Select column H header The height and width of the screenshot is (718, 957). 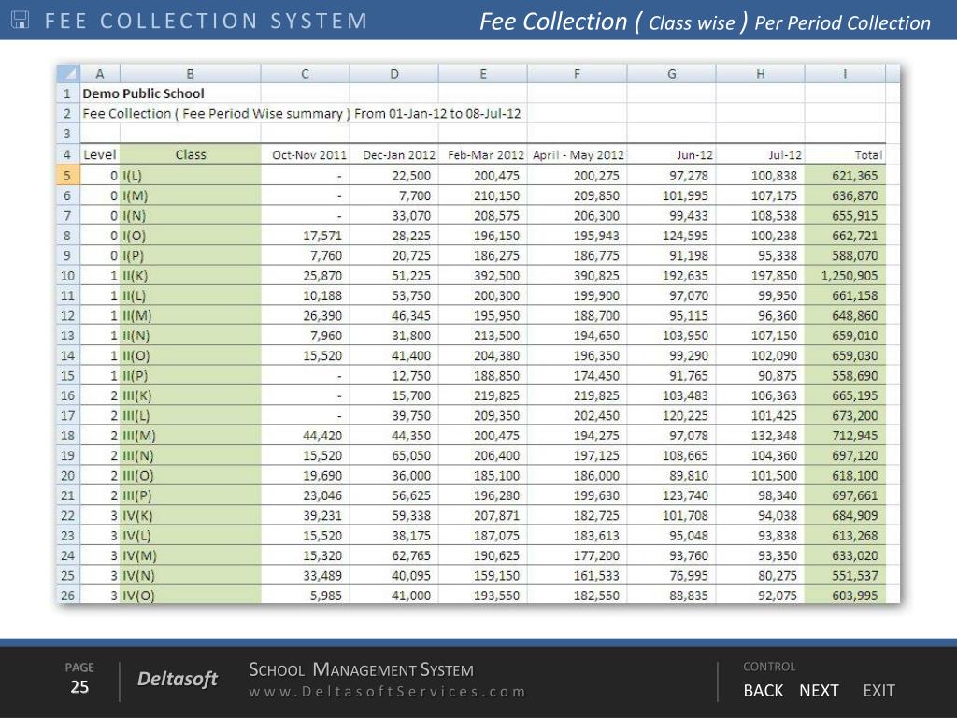[x=761, y=74]
